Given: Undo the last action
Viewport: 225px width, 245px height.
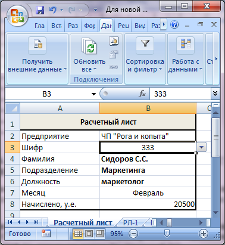Looking at the screenshot, I should coord(52,10).
